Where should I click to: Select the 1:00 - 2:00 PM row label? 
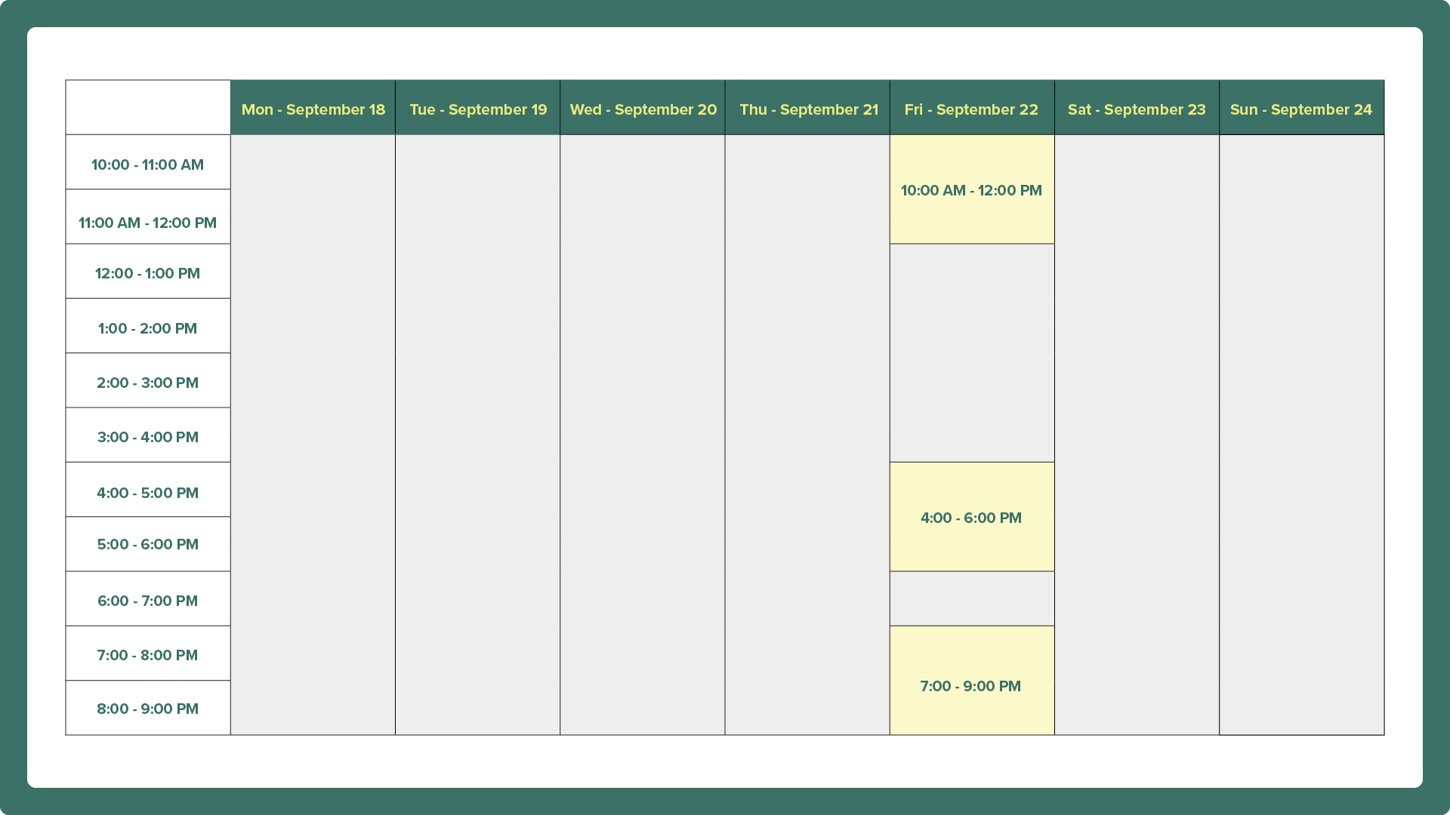[x=148, y=328]
